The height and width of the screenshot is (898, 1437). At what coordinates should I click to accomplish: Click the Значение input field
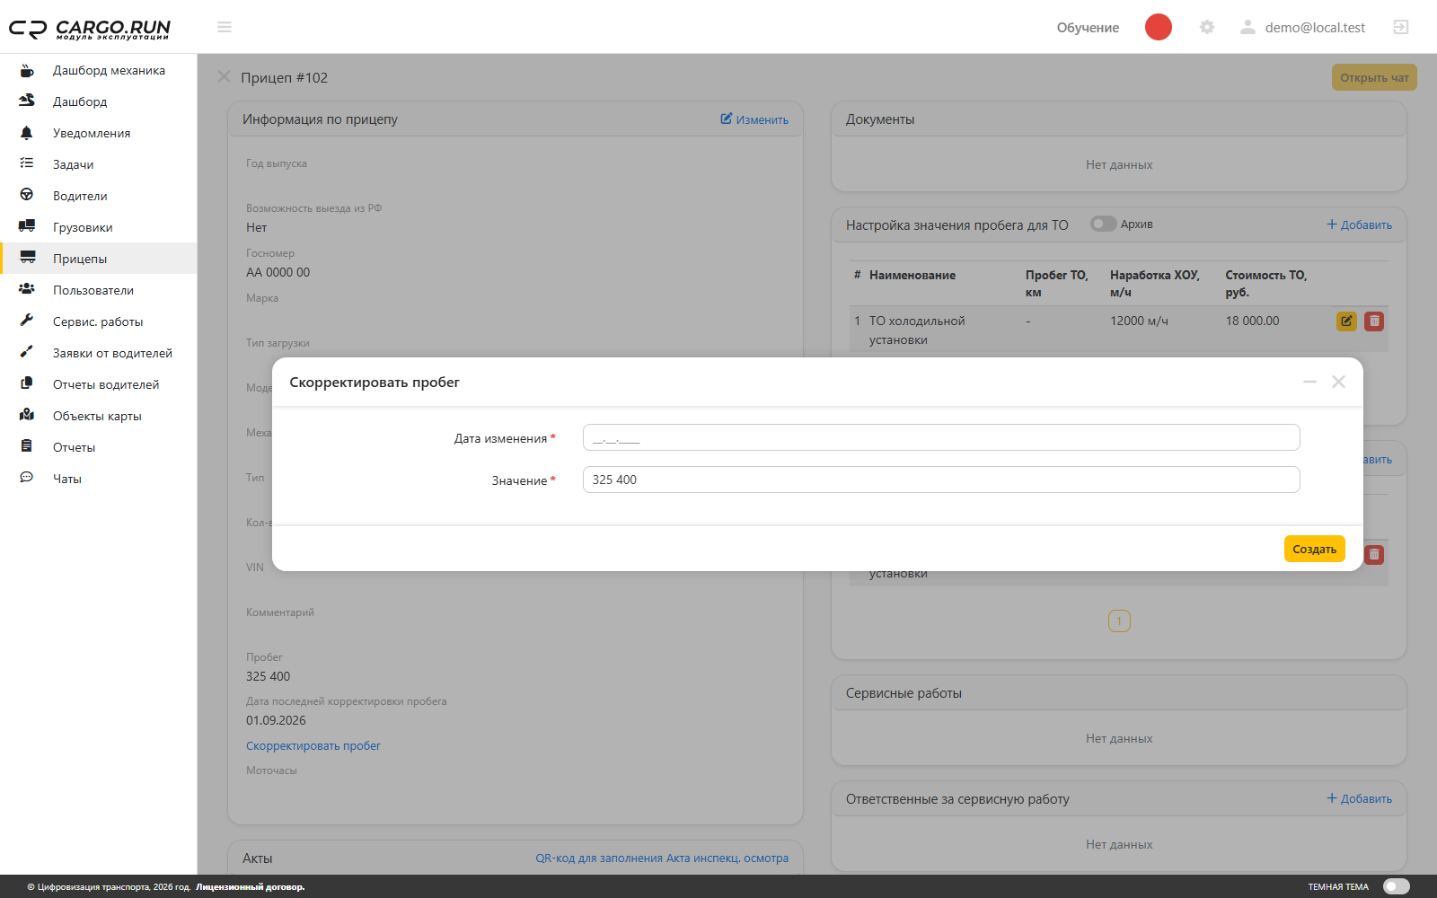pos(941,480)
